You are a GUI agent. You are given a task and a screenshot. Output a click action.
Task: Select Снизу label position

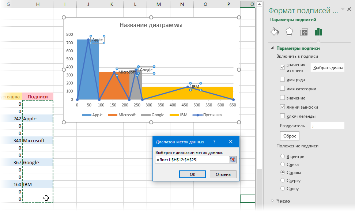point(283,188)
